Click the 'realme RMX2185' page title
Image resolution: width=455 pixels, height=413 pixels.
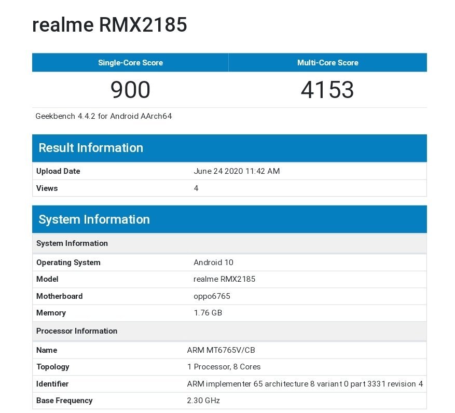click(x=109, y=24)
